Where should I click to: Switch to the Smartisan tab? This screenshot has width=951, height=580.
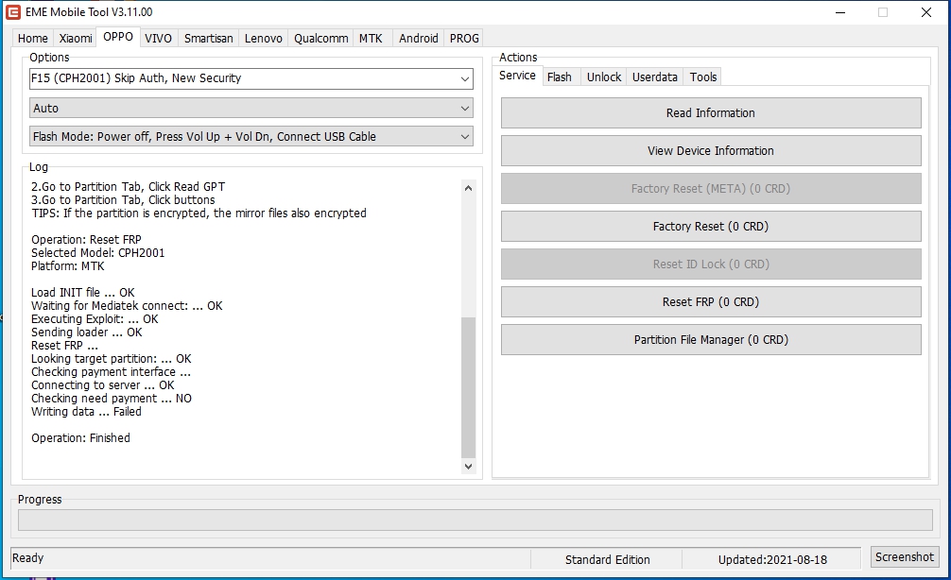point(209,38)
